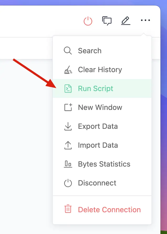Screen dimensions: 167x234
Task: Click the red trash icon for Delete Connection
Action: click(68, 209)
